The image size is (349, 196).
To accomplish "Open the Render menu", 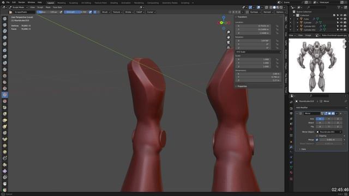I will click(22, 2).
